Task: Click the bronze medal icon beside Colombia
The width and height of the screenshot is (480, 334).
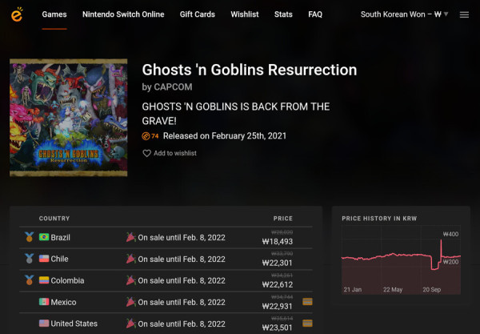Action: [x=30, y=280]
